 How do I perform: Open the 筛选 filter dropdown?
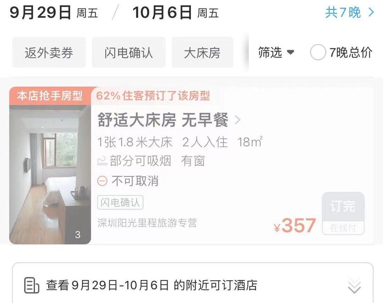(276, 52)
